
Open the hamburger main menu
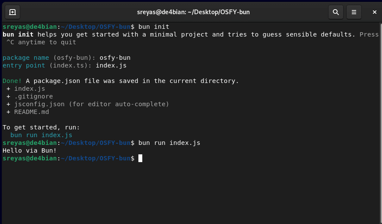tap(354, 12)
